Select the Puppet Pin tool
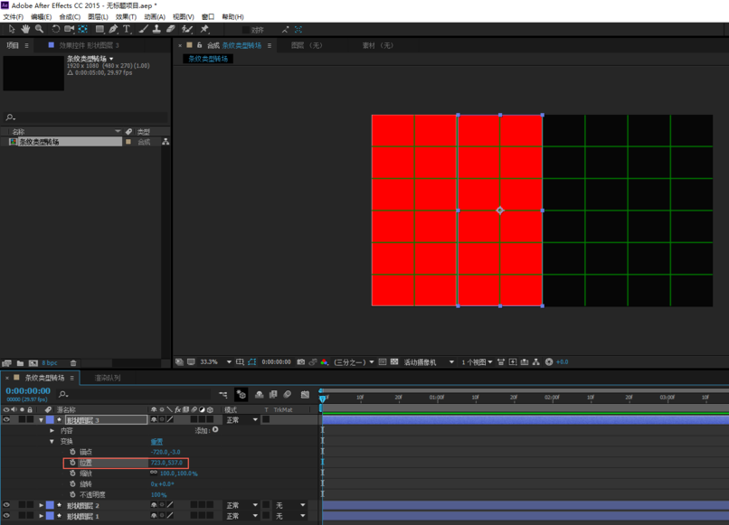This screenshot has height=525, width=729. click(204, 29)
